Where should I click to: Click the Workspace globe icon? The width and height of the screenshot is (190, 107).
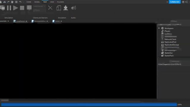(162, 28)
